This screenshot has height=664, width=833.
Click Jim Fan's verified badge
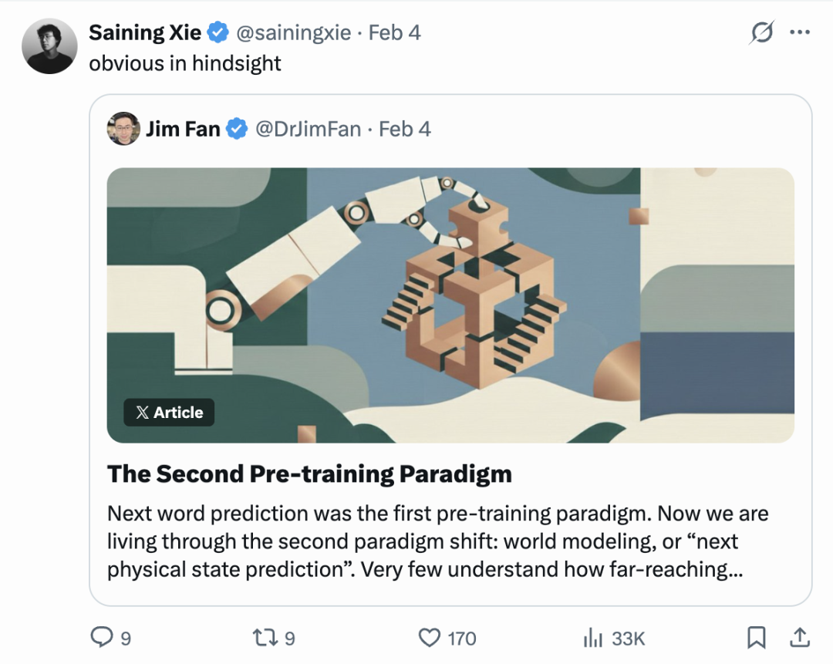[237, 129]
